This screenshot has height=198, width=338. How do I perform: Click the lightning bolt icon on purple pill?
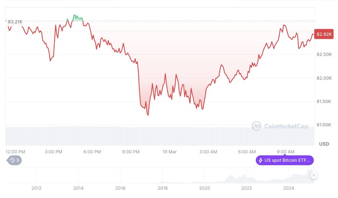(x=261, y=160)
